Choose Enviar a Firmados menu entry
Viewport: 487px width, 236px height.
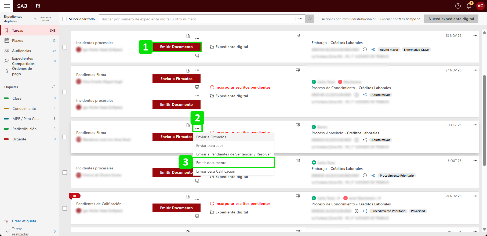pyautogui.click(x=234, y=137)
